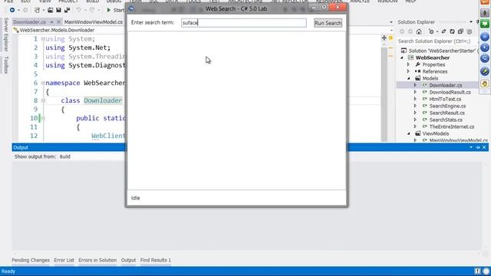Pin the Output panel with auto-hide icon

click(478, 147)
